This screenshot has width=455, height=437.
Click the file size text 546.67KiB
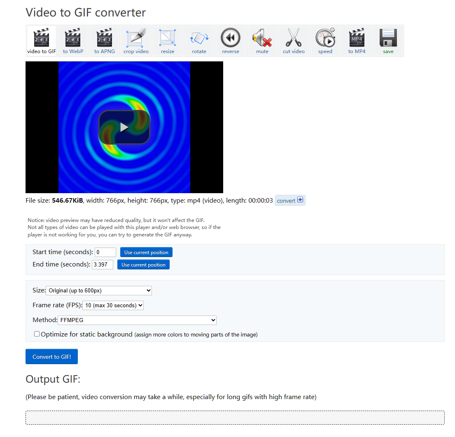coord(67,201)
